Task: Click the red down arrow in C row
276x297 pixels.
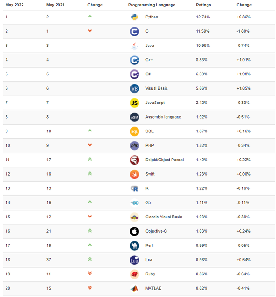Action: tap(90, 31)
